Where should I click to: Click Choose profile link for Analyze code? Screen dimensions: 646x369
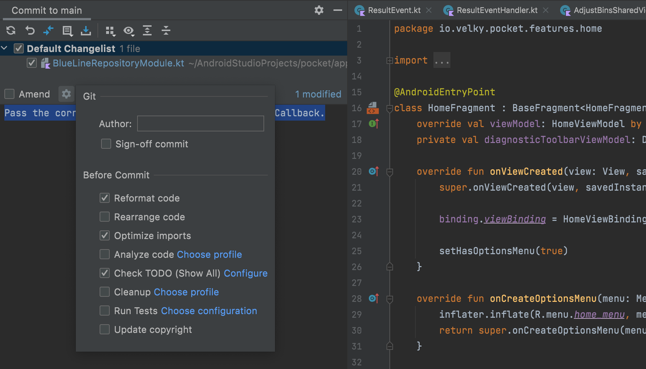click(x=209, y=255)
